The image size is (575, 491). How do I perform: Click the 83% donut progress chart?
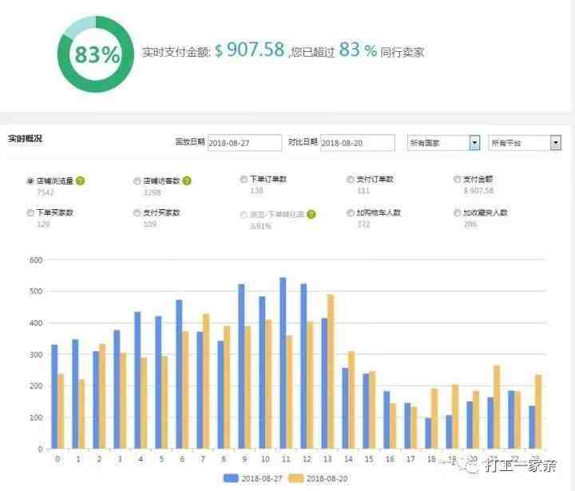pos(96,54)
